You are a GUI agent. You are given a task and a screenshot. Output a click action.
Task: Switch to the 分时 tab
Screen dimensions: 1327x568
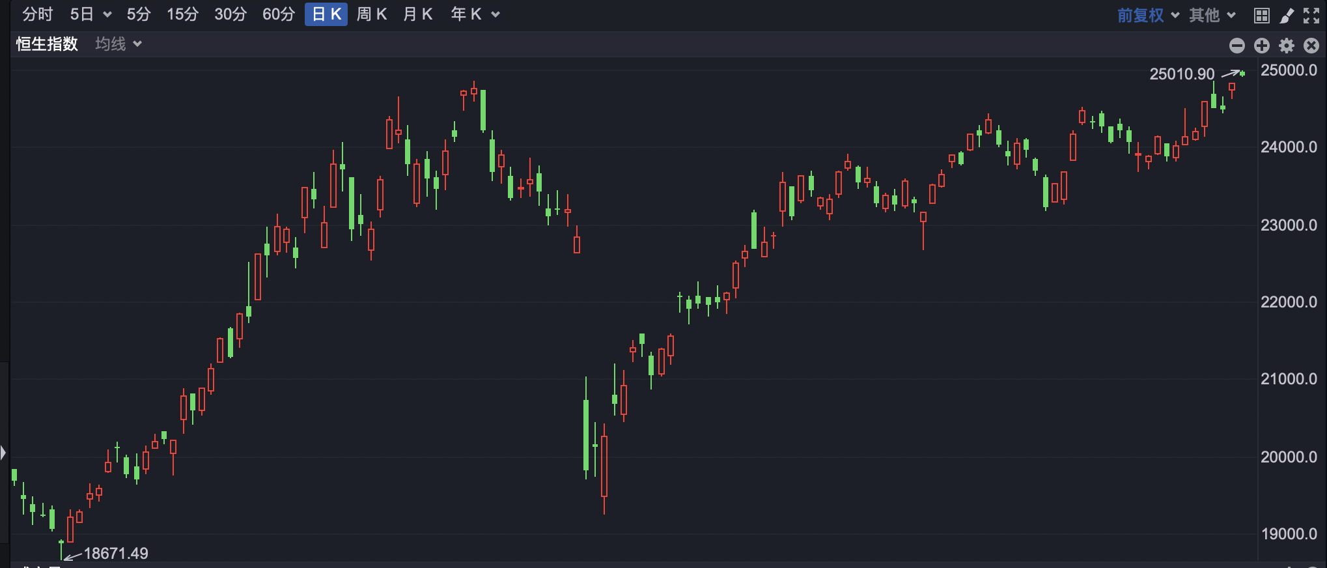(37, 14)
